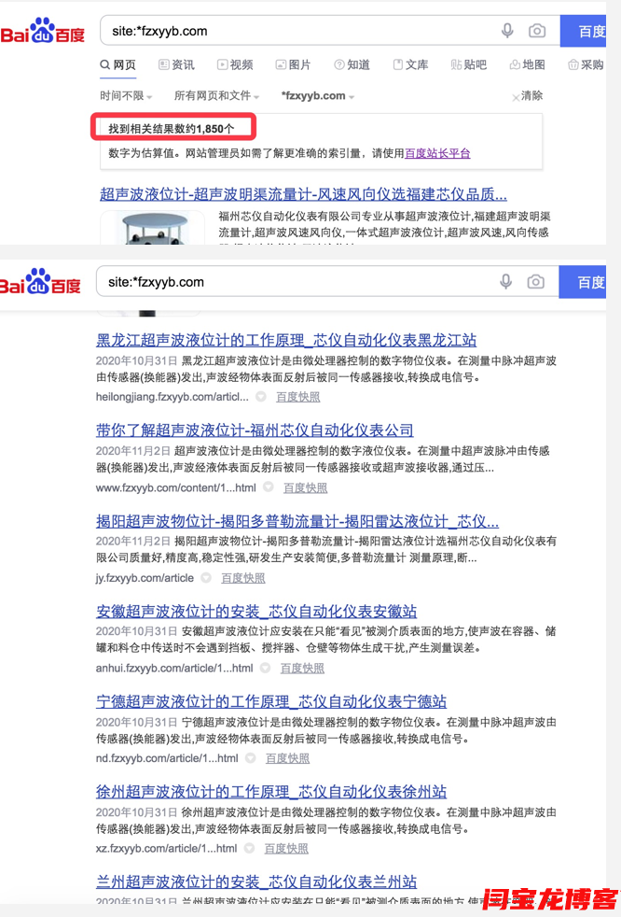
Task: Click the lower search input field
Action: pyautogui.click(x=298, y=282)
